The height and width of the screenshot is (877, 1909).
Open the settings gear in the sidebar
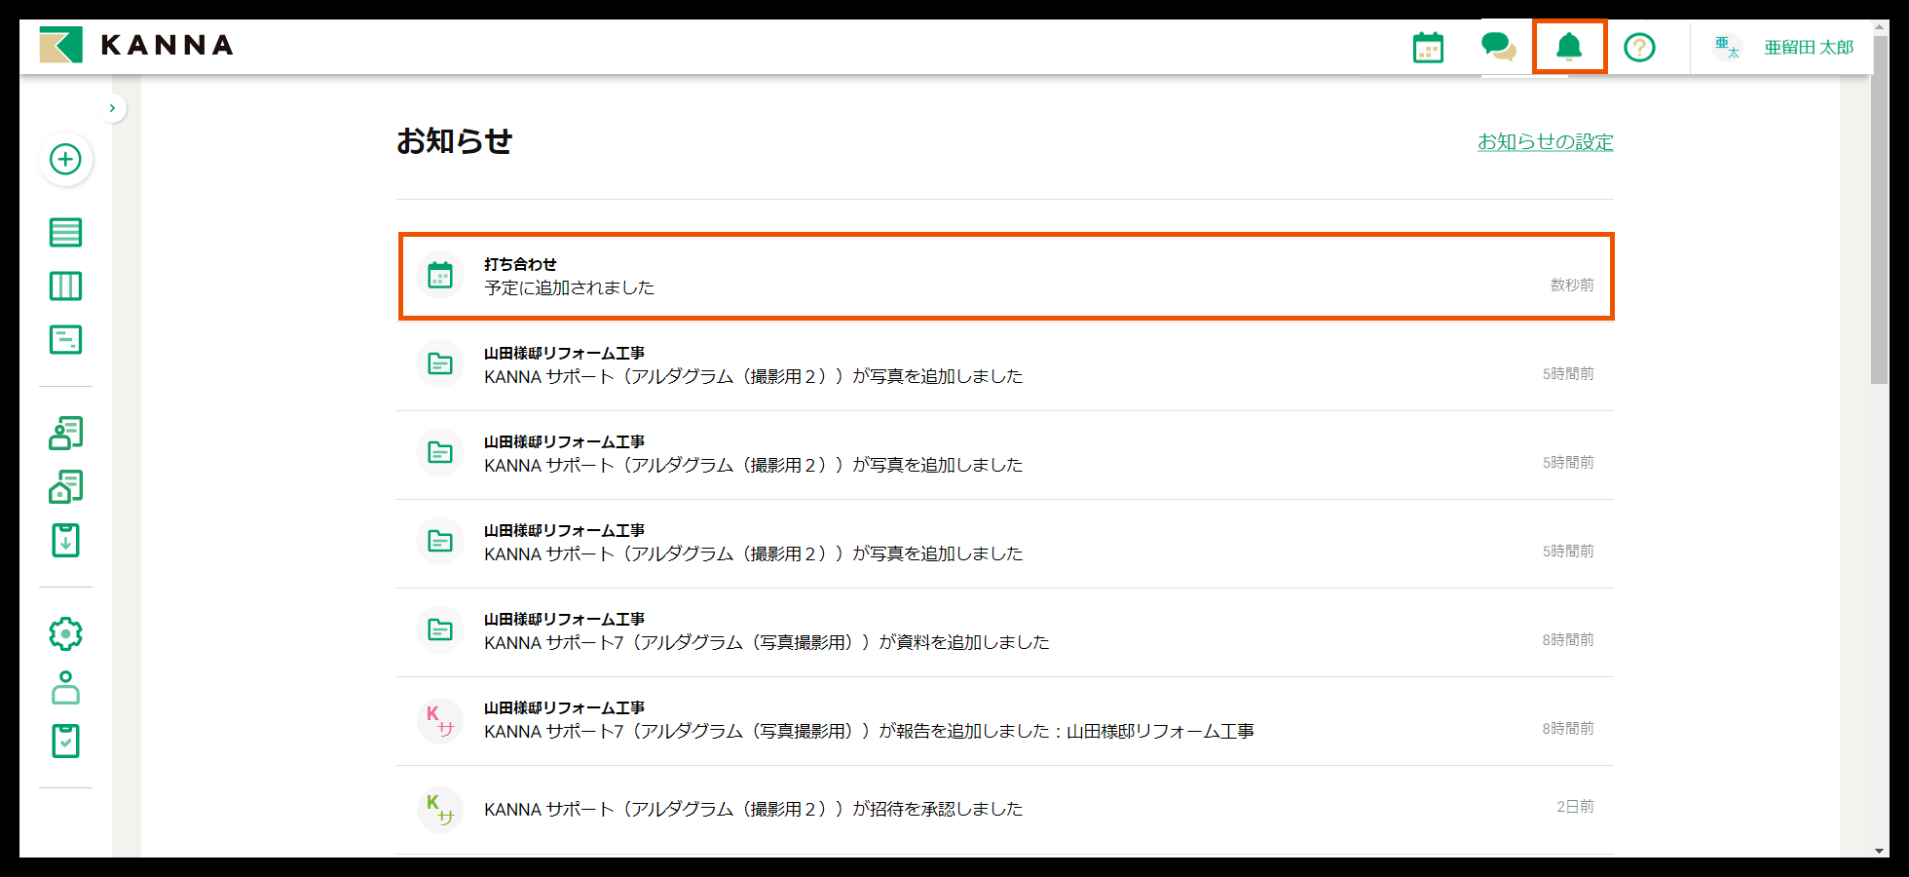pyautogui.click(x=64, y=631)
